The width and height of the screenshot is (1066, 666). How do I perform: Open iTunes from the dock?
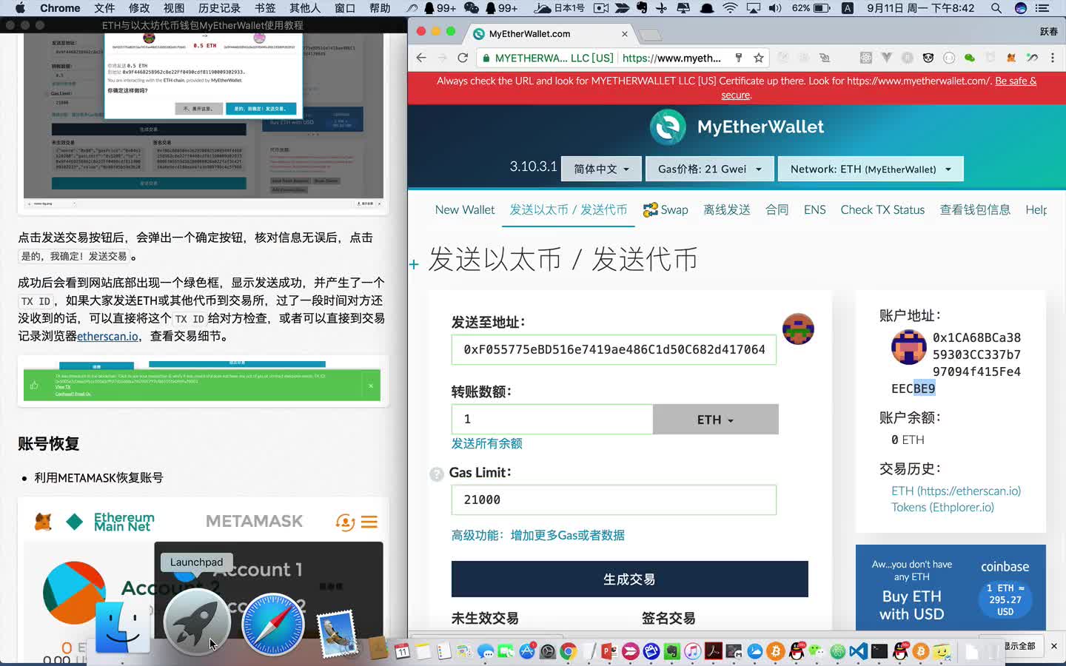(692, 651)
